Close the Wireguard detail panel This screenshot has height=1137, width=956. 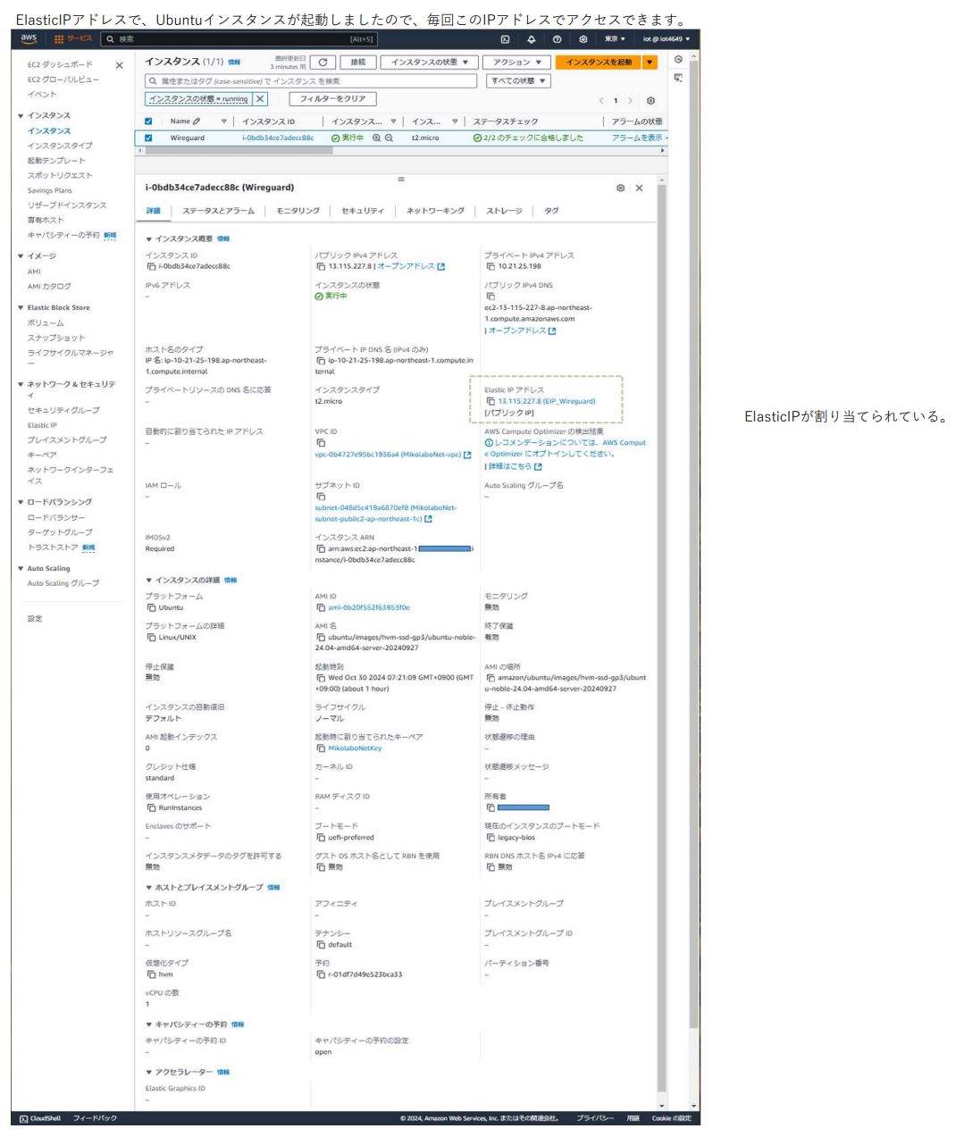pos(639,188)
